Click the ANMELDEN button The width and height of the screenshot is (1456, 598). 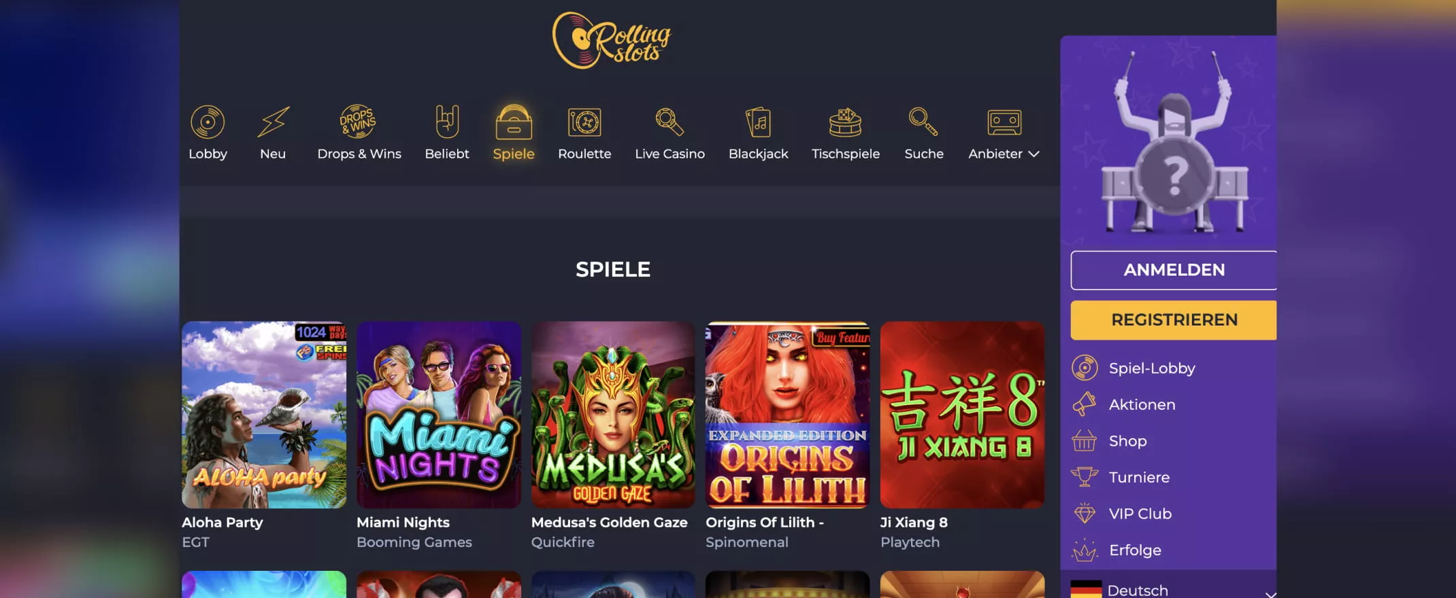(x=1174, y=270)
